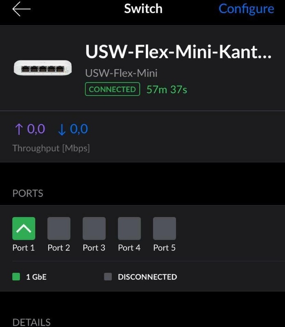
Task: Tap the 57m 37s uptime text
Action: pyautogui.click(x=167, y=89)
